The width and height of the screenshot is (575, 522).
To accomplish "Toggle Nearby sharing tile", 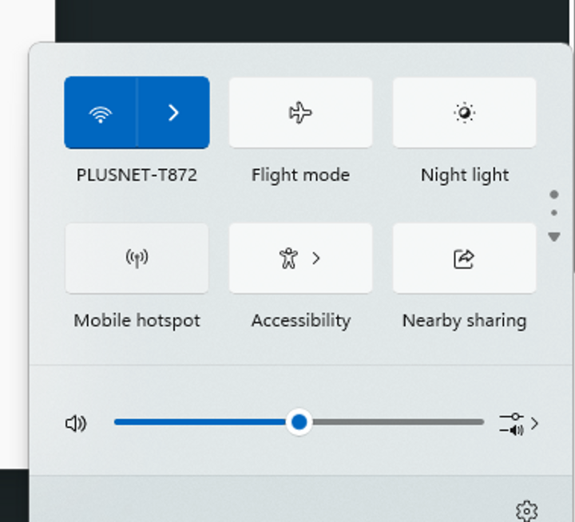I will (465, 259).
